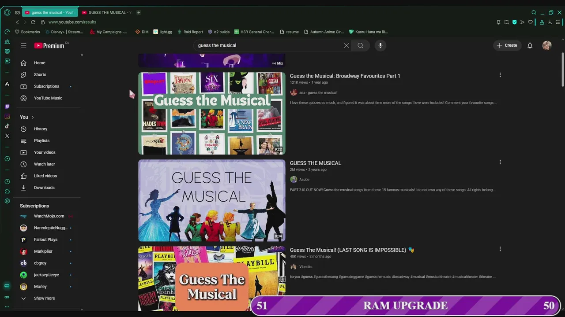Play GUESS THE MUSICAL silhouettes thumbnail
The height and width of the screenshot is (317, 565).
(212, 200)
